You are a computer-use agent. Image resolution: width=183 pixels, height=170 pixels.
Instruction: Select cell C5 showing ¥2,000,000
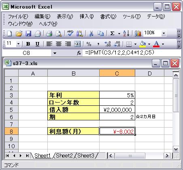click(x=117, y=109)
